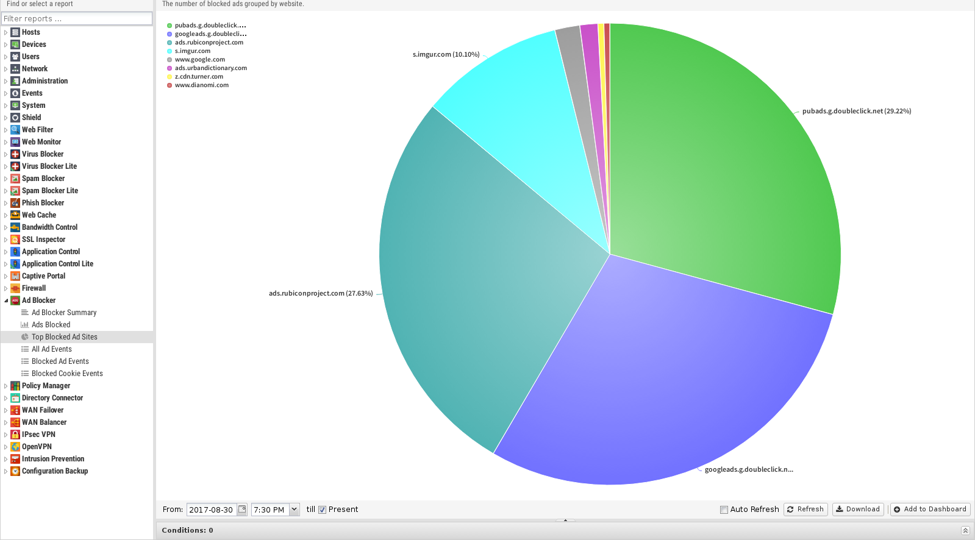Click the Bandwidth Control icon
The width and height of the screenshot is (975, 540).
(x=15, y=227)
